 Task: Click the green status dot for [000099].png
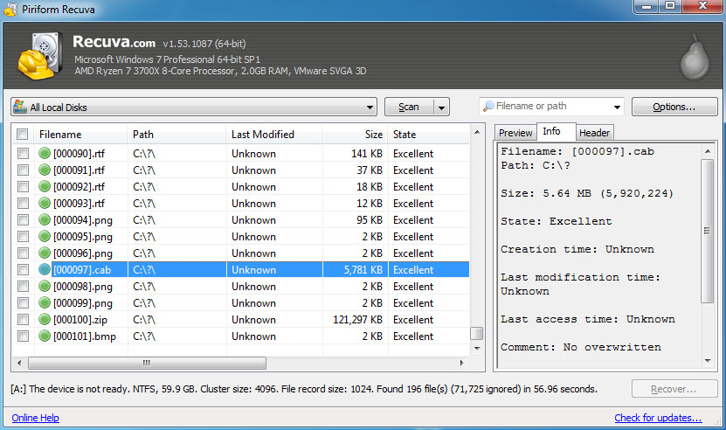(45, 302)
